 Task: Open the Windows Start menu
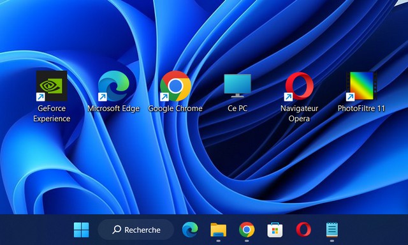click(82, 230)
